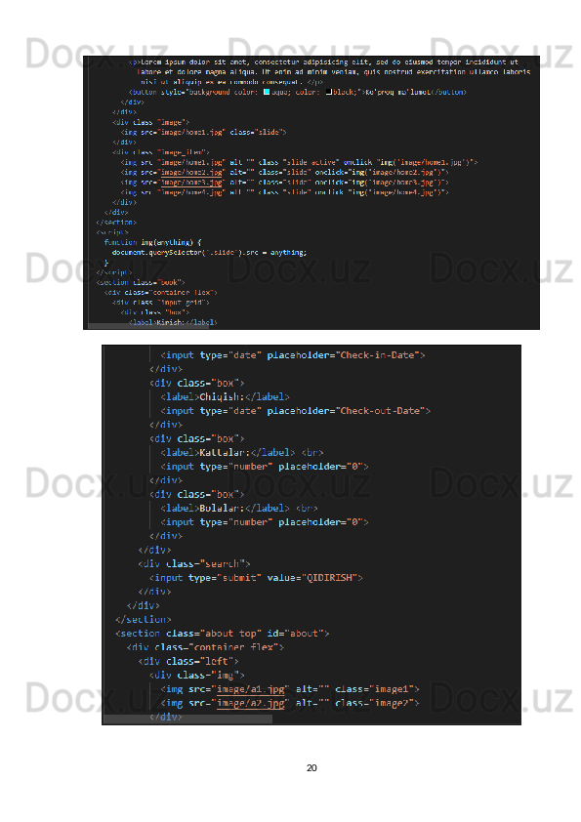Click the aqua color swatch in button style
This screenshot has height=822, width=581.
click(x=267, y=92)
